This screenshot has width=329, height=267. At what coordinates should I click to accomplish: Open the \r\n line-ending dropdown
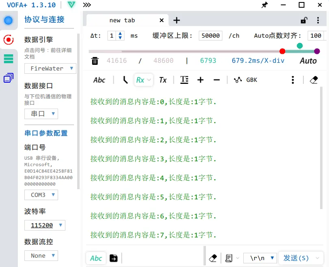pyautogui.click(x=260, y=258)
